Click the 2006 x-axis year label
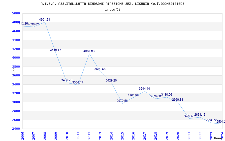The height and width of the screenshot is (141, 225). (22, 136)
